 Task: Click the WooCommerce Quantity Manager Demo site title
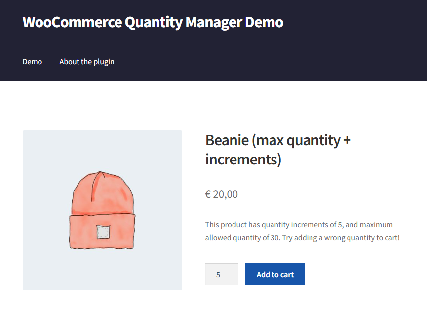[x=153, y=22]
